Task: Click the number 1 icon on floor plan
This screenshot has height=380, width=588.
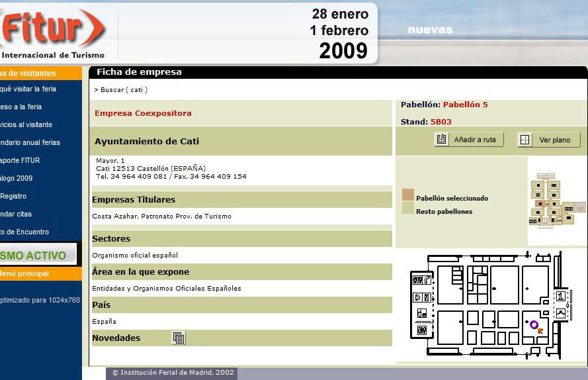Action: click(561, 297)
